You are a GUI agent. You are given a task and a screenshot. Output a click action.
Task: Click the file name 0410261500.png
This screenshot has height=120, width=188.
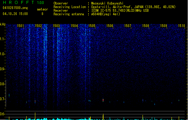tap(15, 8)
